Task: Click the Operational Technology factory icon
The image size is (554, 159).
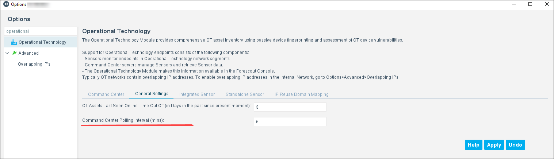Action: [14, 42]
